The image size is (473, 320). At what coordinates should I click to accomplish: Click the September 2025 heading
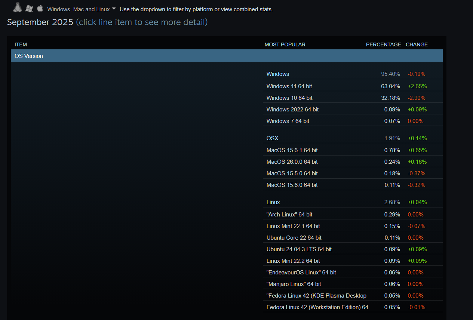pos(40,22)
